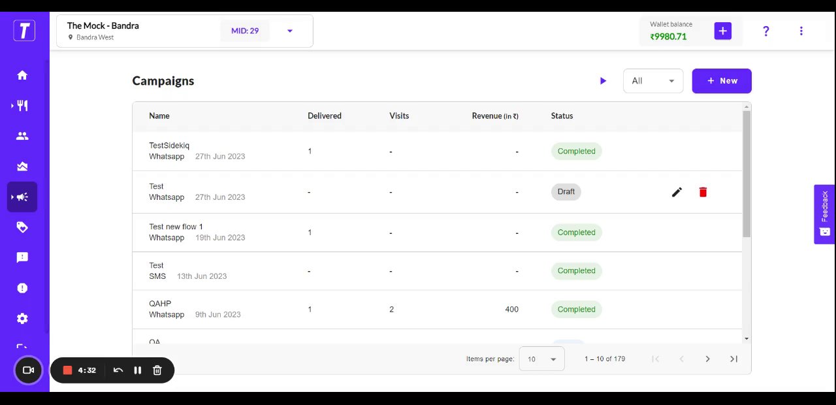This screenshot has width=836, height=405.
Task: Create a New campaign
Action: click(x=722, y=81)
